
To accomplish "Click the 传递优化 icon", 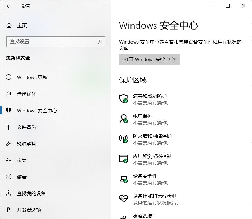I will pos(9,94).
